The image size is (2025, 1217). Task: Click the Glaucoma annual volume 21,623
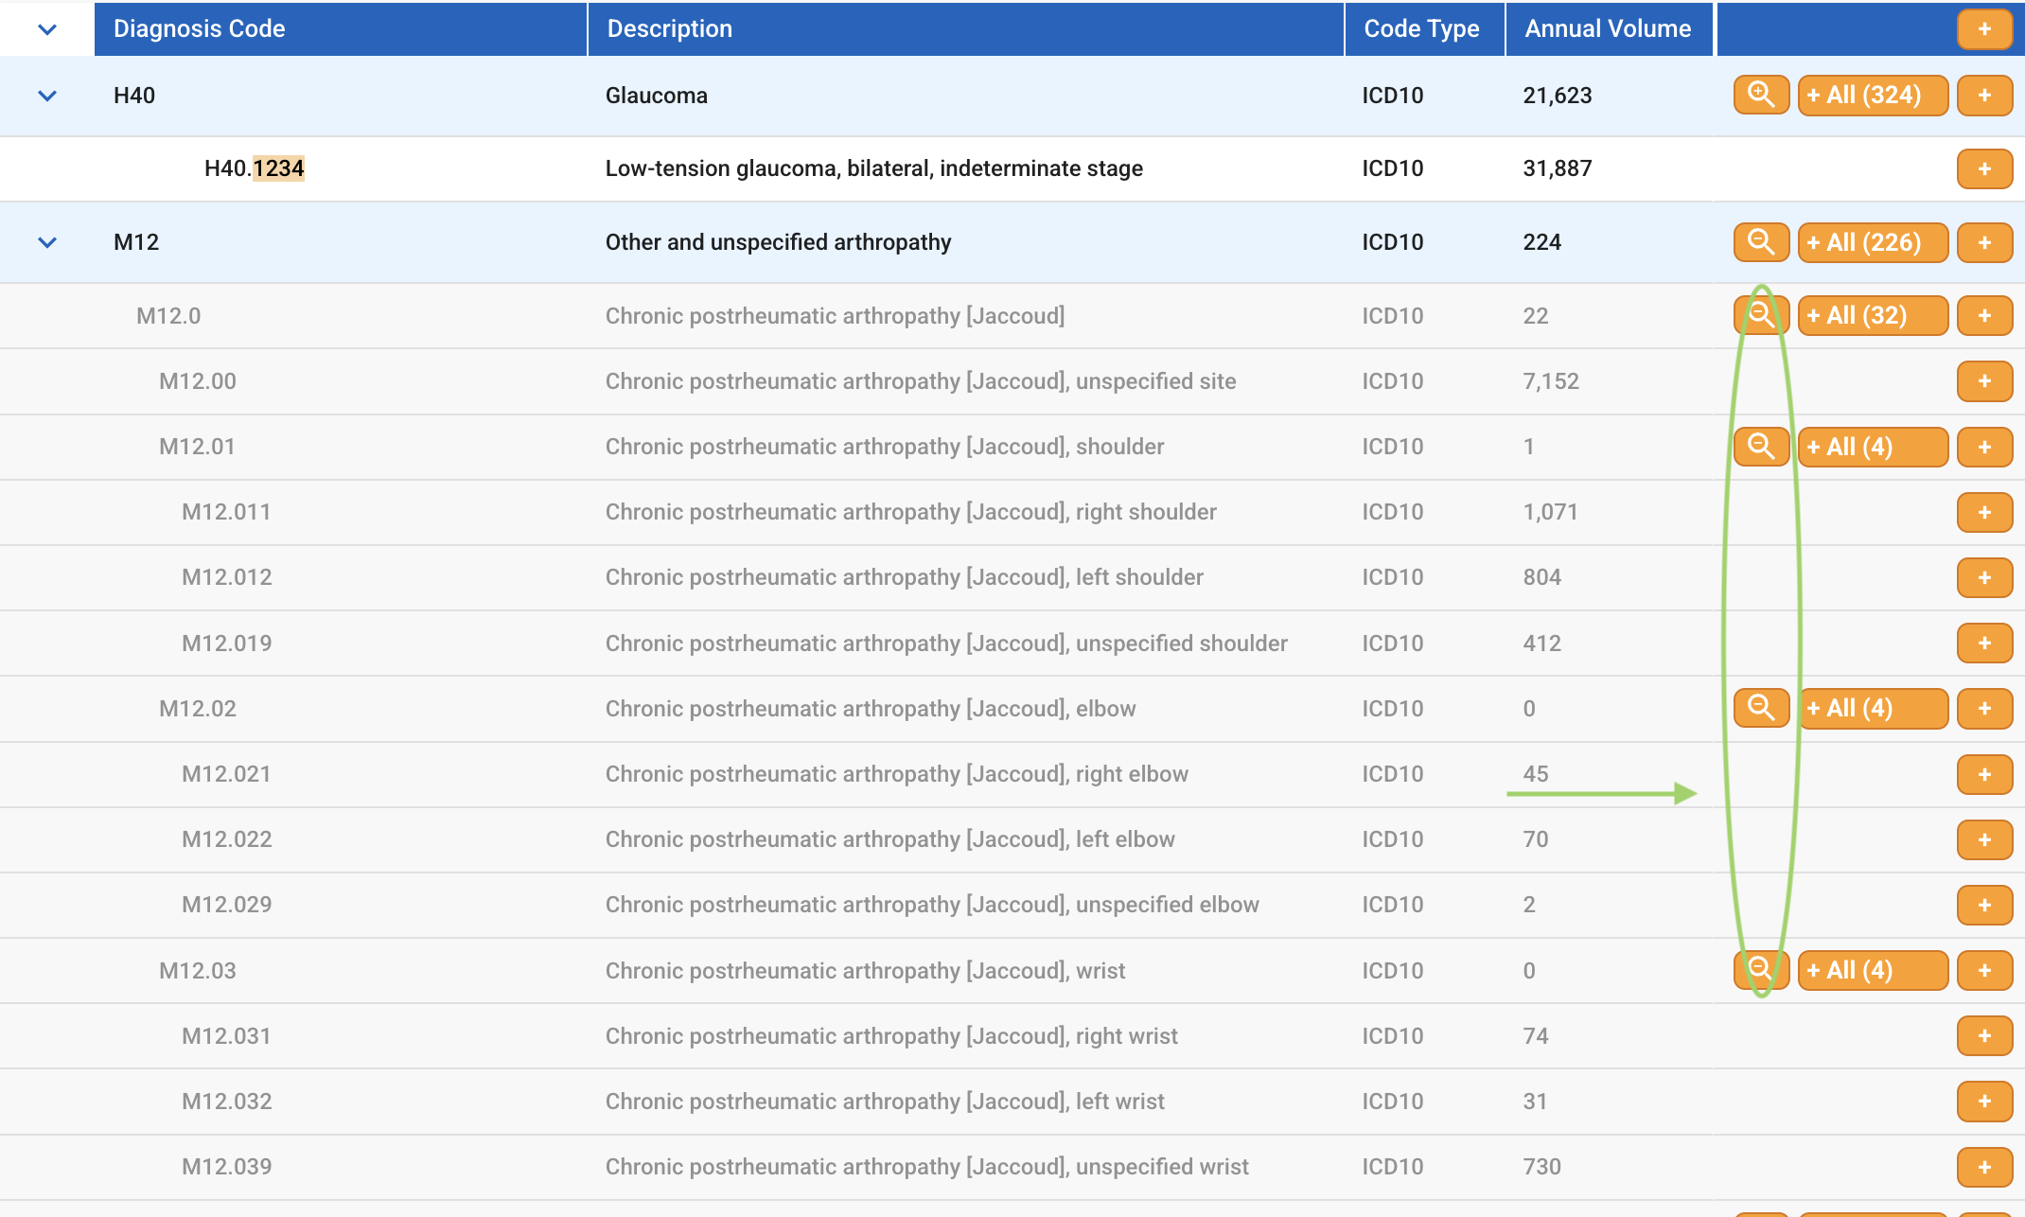coord(1558,96)
